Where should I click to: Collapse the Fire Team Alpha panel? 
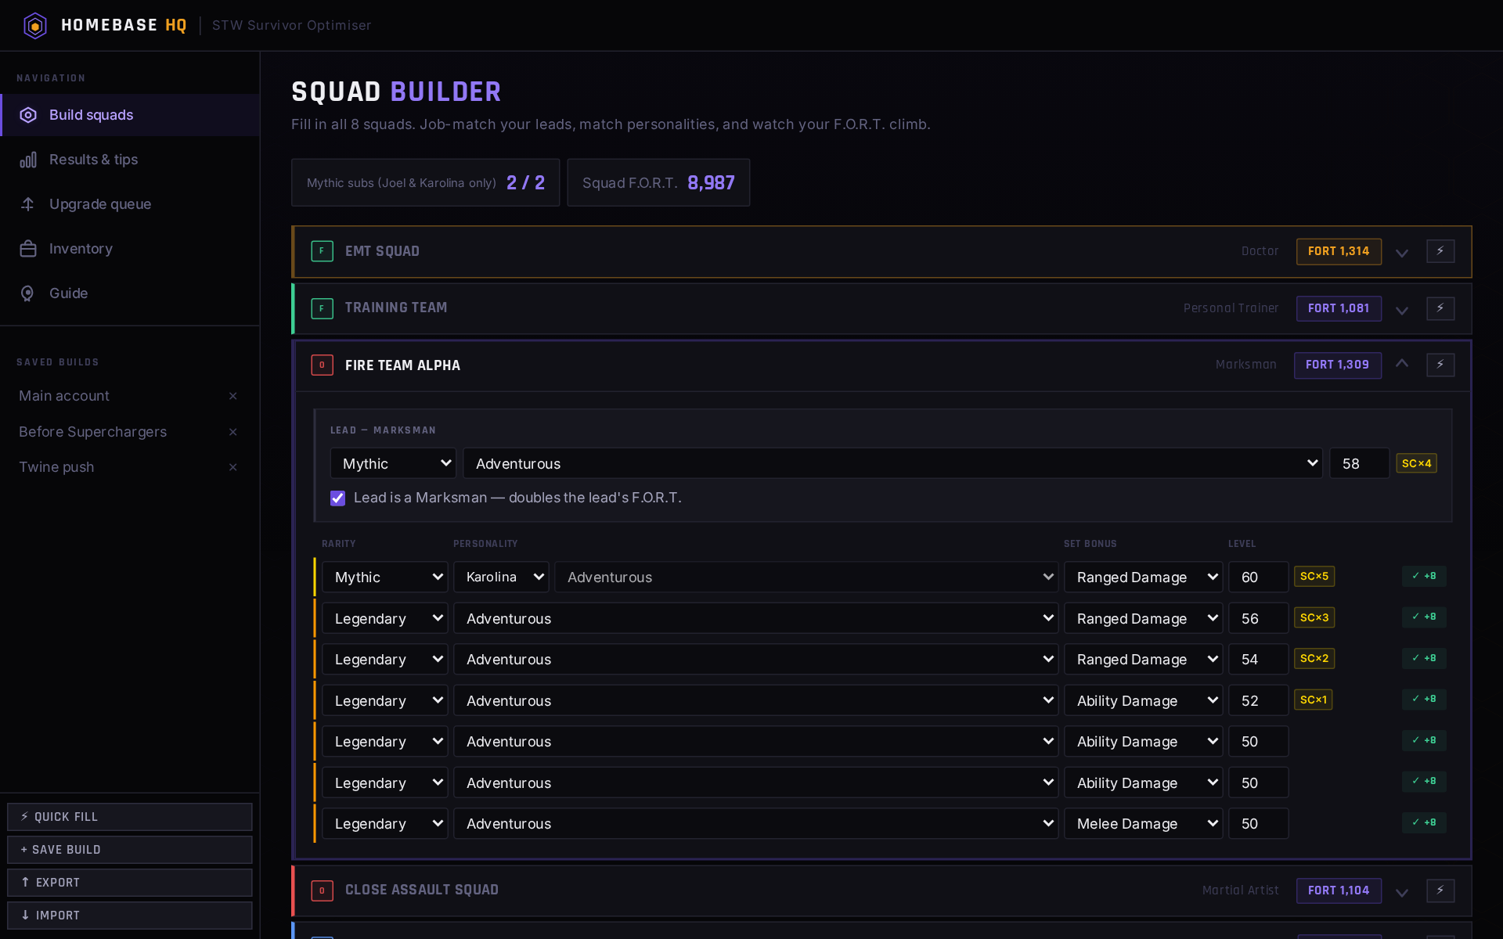coord(1402,364)
